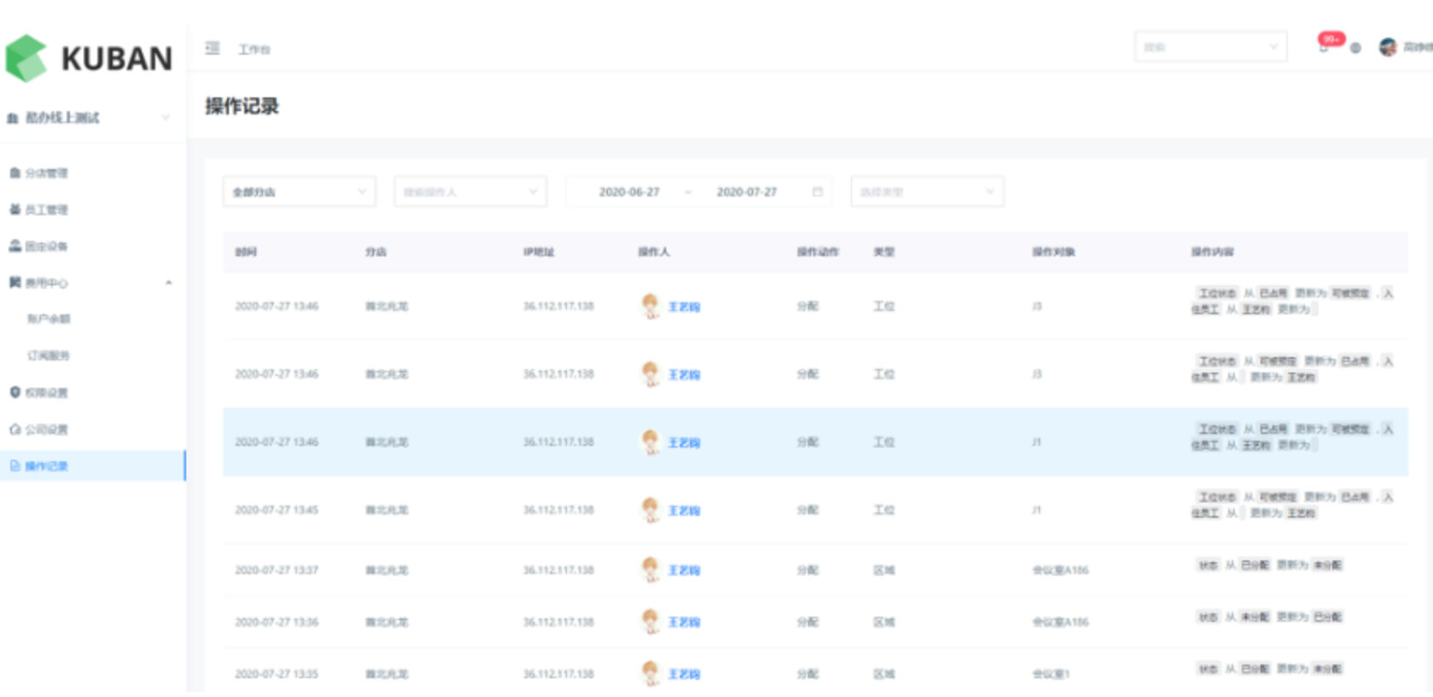Click IP 36.112.117.138 in the 13:45 row
Image resolution: width=1433 pixels, height=697 pixels.
point(559,510)
